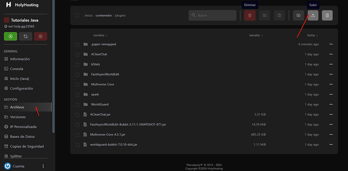Click the .paper-remapped folder icon

point(86,44)
